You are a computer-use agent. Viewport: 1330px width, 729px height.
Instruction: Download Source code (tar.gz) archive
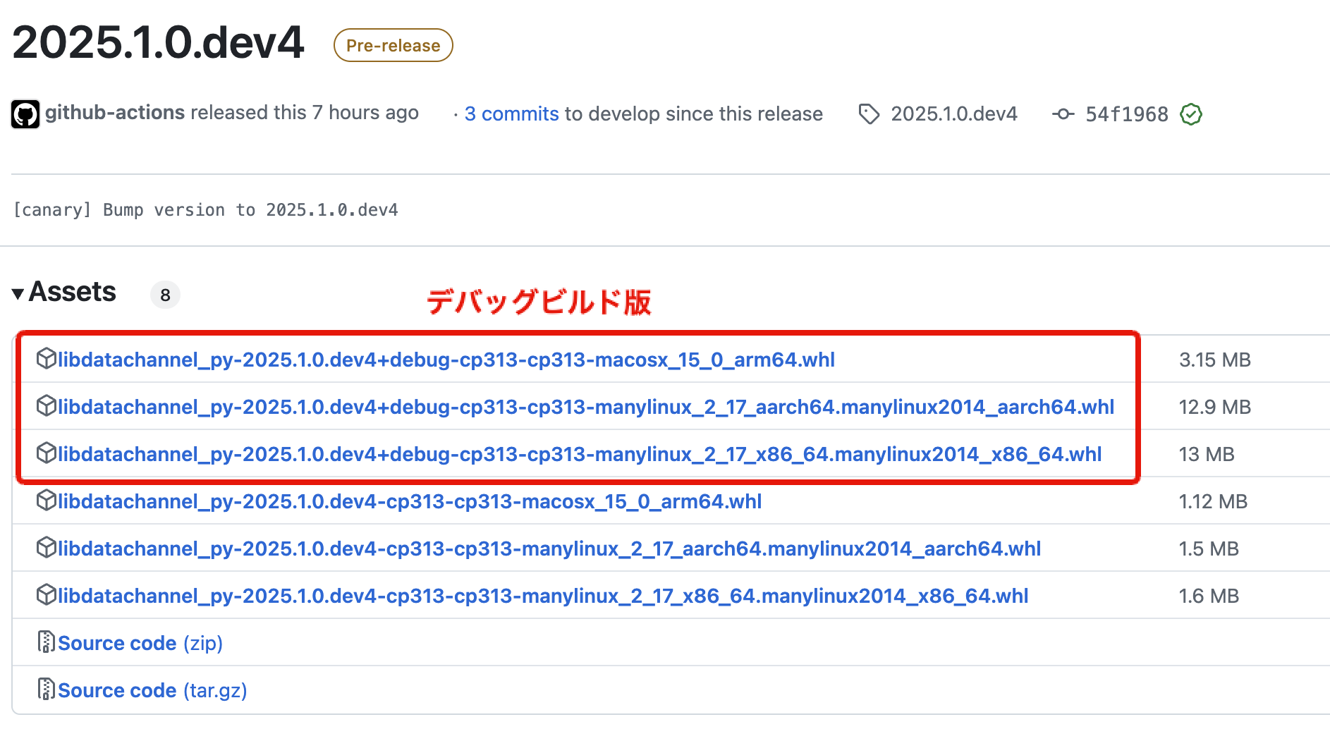point(152,690)
